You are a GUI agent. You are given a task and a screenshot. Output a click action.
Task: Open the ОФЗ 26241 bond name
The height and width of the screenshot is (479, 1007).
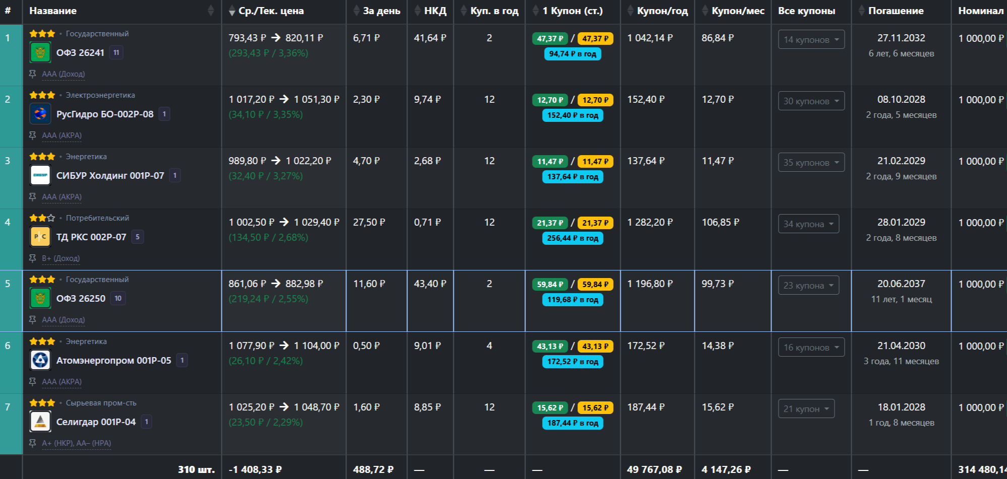80,52
